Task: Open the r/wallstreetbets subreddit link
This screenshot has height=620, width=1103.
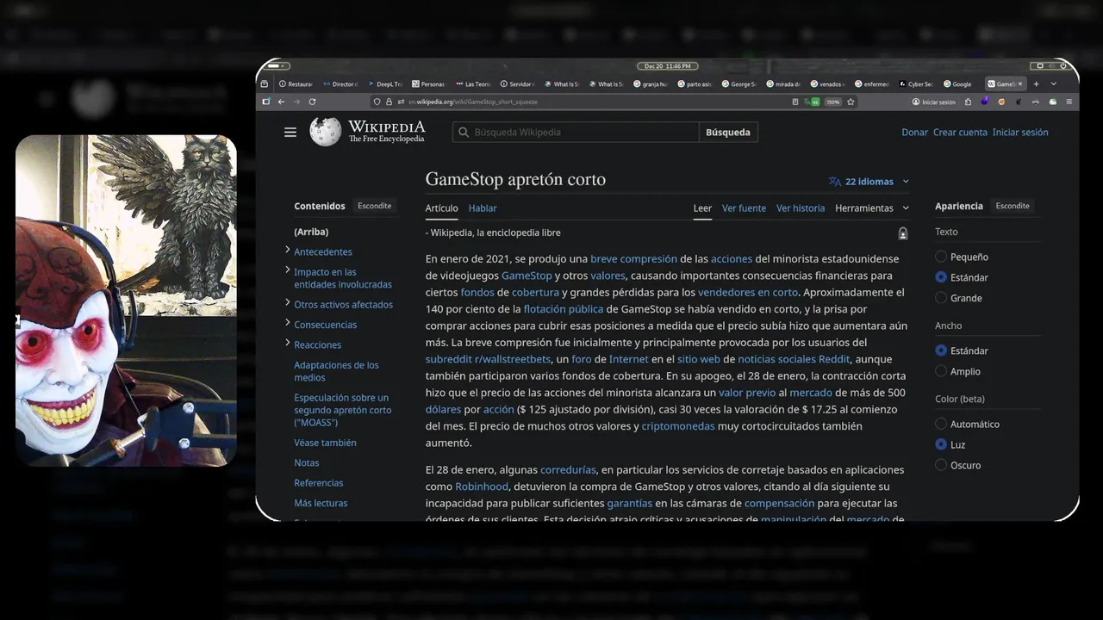Action: 488,359
